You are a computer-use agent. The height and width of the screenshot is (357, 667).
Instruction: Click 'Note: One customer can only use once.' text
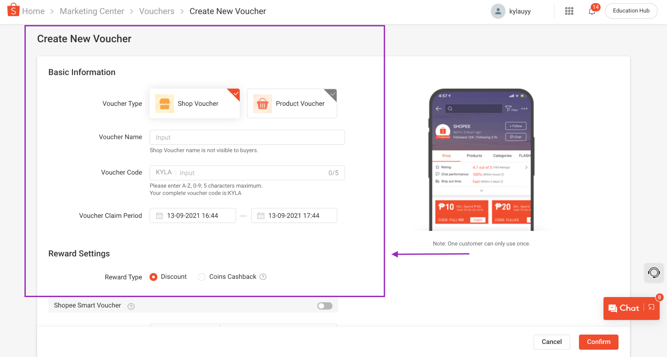[x=481, y=244]
